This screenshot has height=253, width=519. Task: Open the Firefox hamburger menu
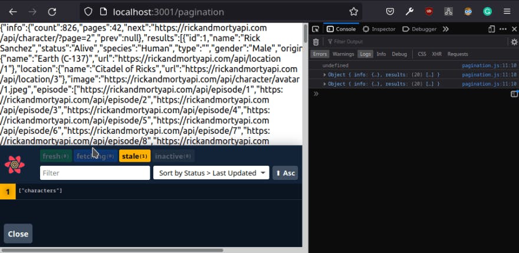click(x=507, y=12)
